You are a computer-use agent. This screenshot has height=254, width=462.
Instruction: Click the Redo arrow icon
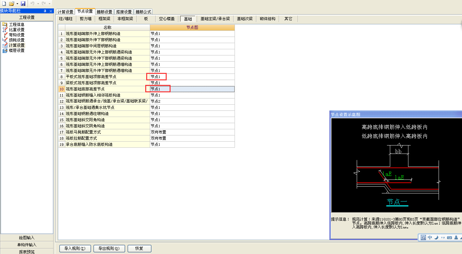[44, 3]
